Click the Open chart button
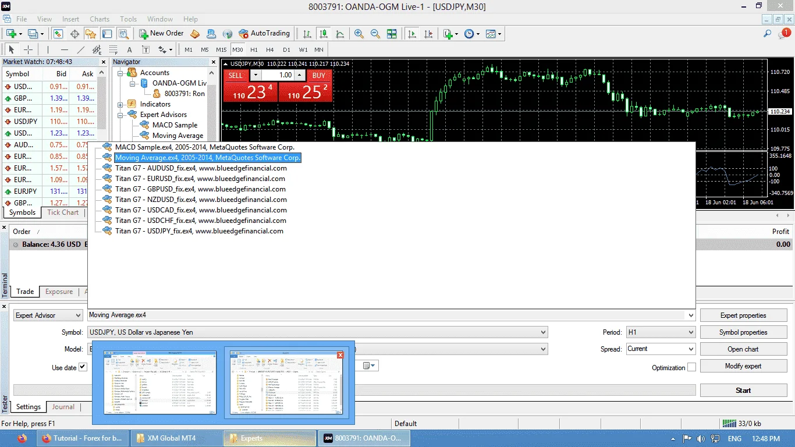Screen dimensions: 795x447 point(743,349)
